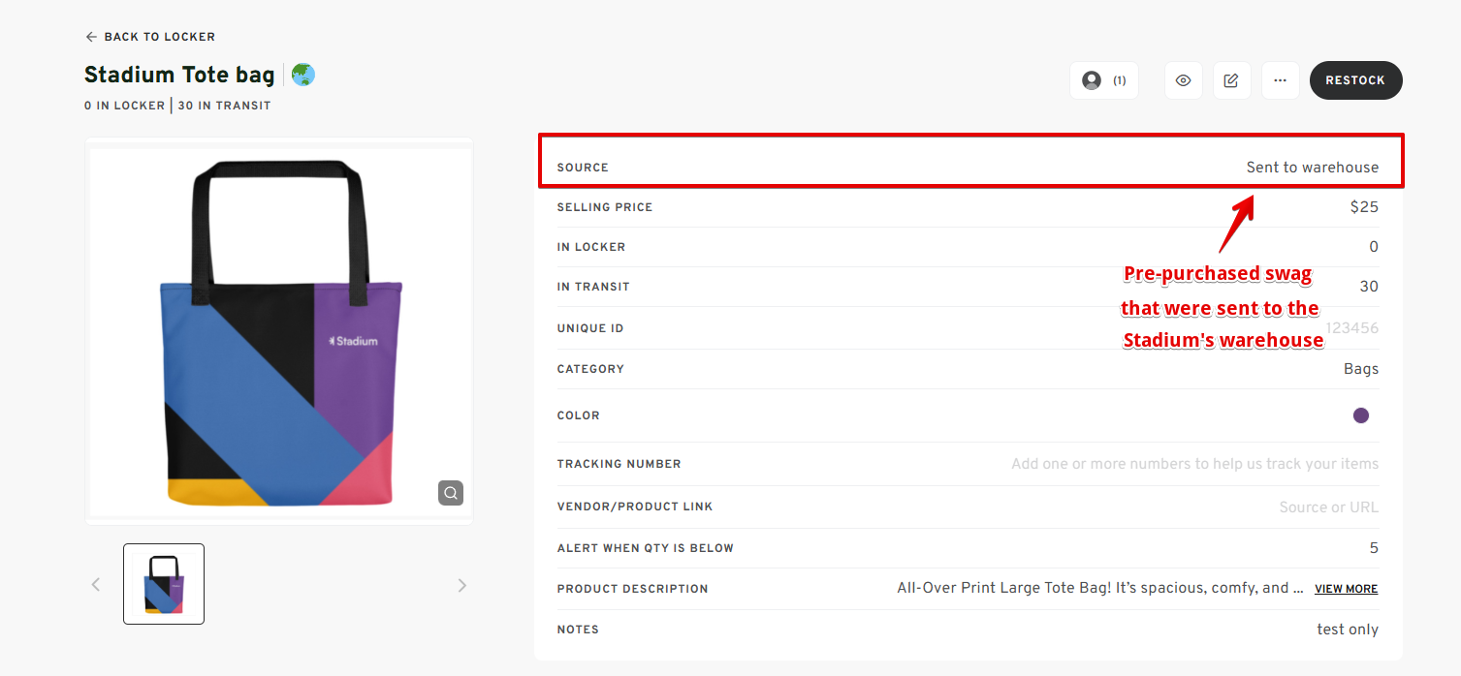Click the In Transit value 30

point(1369,287)
